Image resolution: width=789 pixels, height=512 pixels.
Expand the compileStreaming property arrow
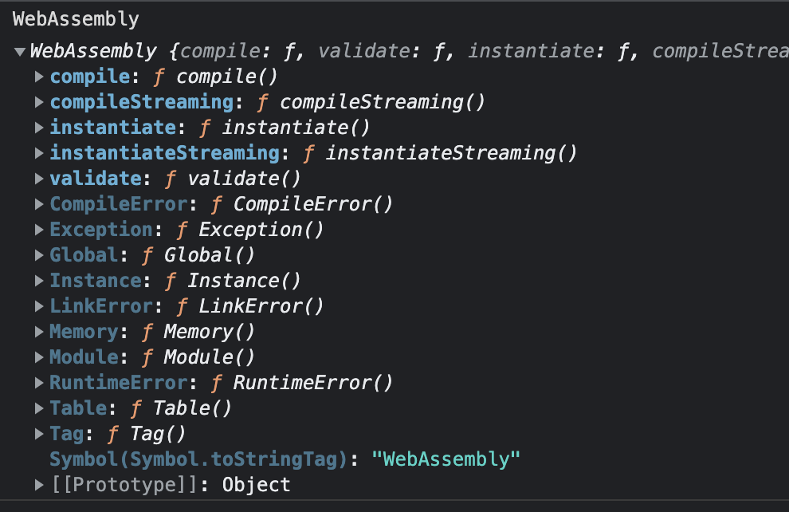tap(39, 102)
